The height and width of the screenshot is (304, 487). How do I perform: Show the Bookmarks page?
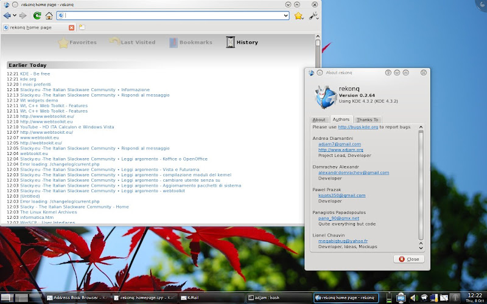pos(191,43)
